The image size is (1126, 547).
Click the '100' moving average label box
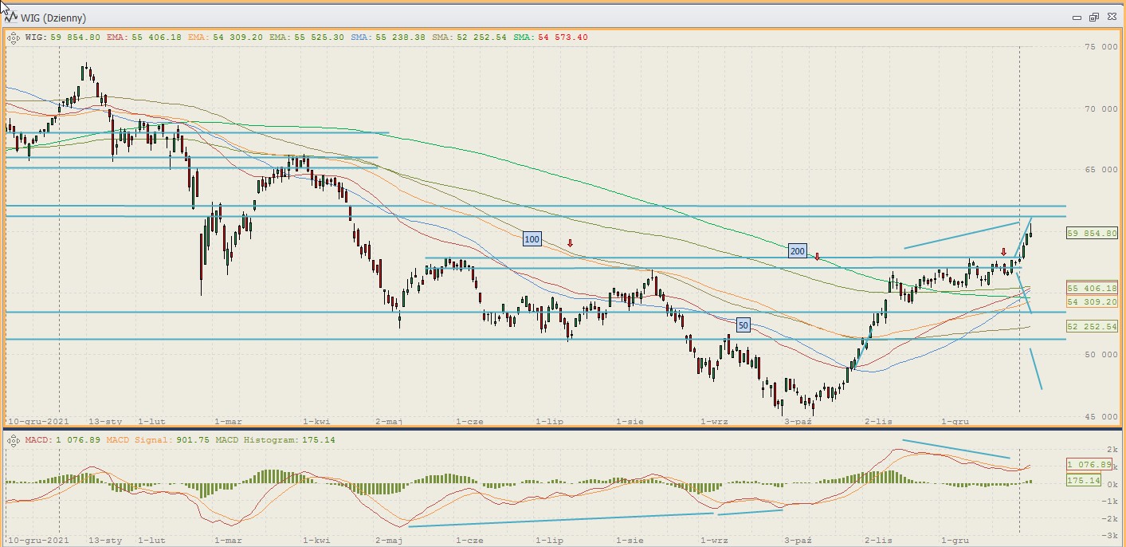pyautogui.click(x=532, y=238)
